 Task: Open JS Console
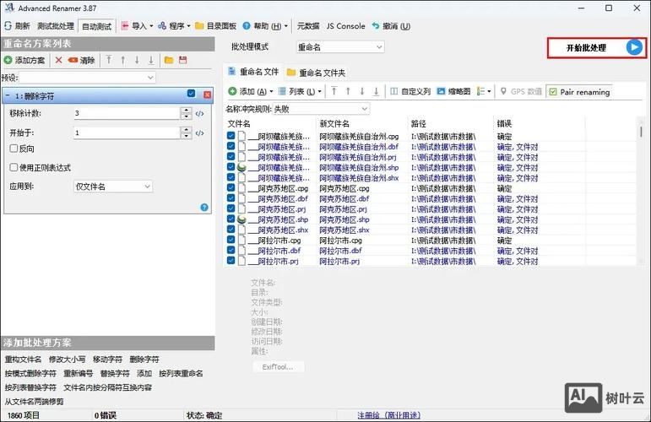[x=345, y=26]
